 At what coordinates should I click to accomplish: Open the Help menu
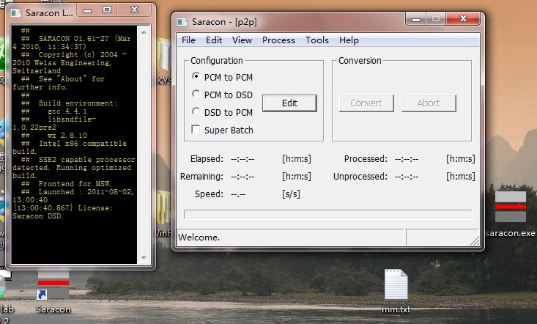(349, 40)
